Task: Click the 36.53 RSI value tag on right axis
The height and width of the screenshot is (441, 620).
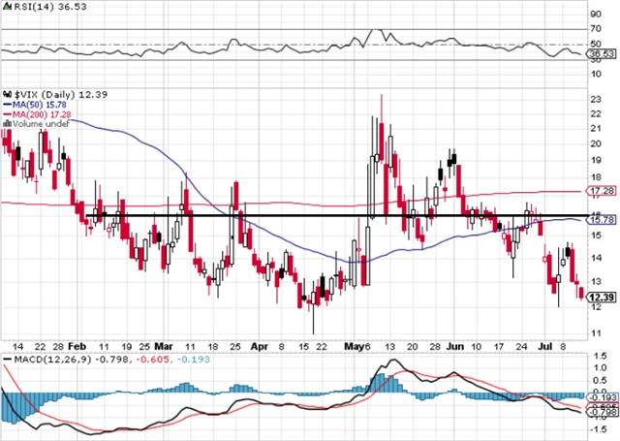Action: coord(602,56)
